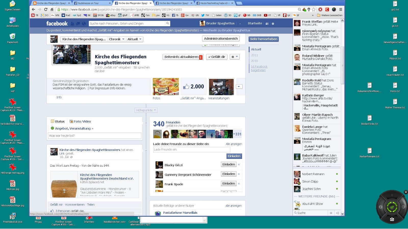Open the friend requests icon in Facebook header
The height and width of the screenshot is (229, 408).
coord(72,24)
